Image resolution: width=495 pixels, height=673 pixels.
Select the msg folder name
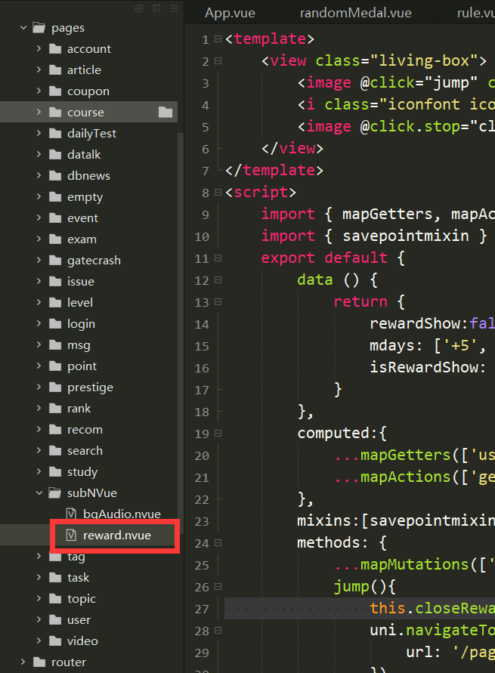tap(79, 344)
